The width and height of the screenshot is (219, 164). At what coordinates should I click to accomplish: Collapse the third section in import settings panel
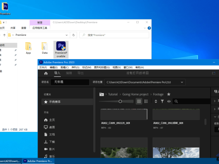click(215, 117)
